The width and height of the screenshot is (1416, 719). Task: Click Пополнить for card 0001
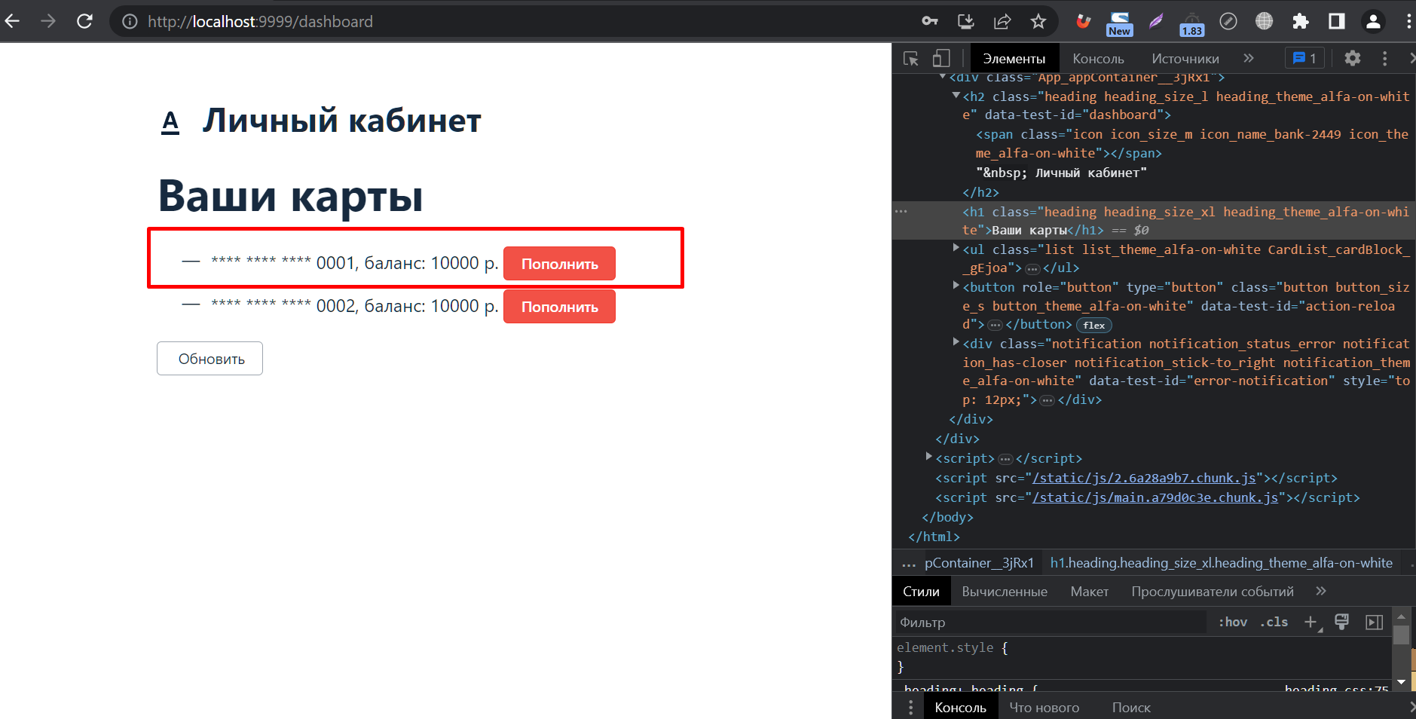tap(558, 263)
